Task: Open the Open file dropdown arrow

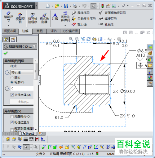Action: tap(61, 6)
